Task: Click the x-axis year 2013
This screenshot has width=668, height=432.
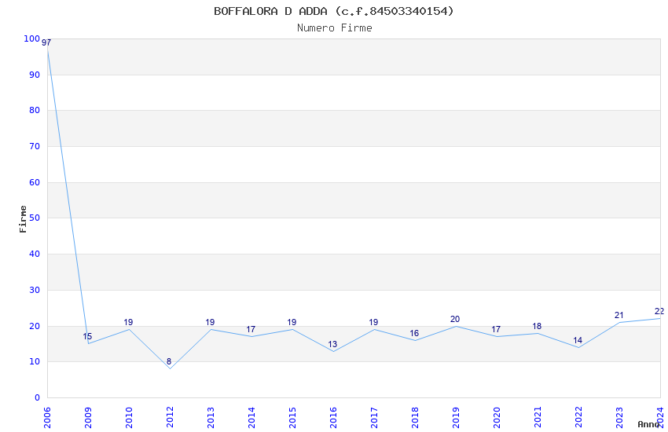Action: coord(211,417)
